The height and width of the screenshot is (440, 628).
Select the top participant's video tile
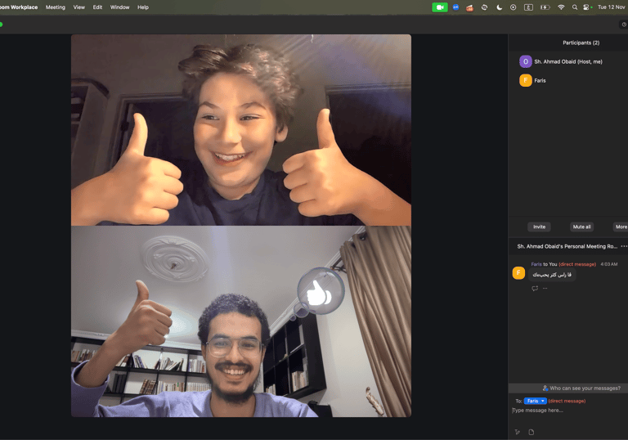click(x=241, y=130)
